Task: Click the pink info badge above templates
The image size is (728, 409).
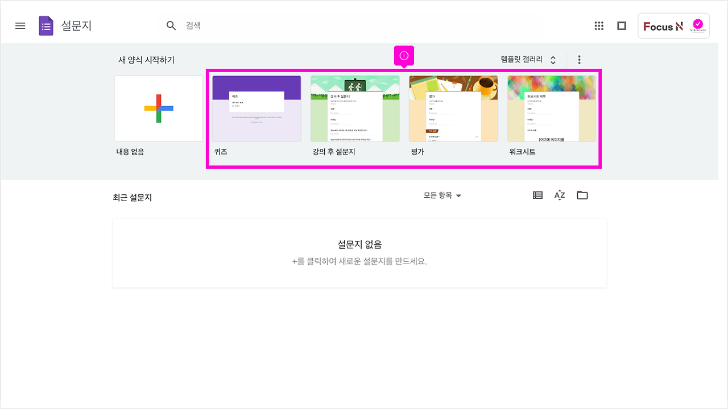Action: (404, 56)
